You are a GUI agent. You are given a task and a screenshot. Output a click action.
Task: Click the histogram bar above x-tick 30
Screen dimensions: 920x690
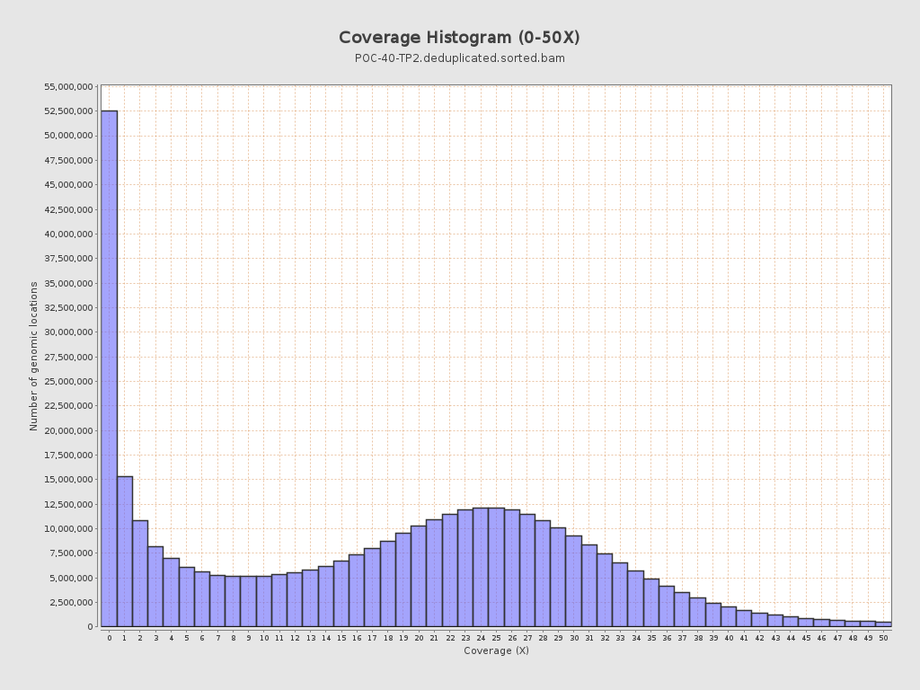(574, 581)
